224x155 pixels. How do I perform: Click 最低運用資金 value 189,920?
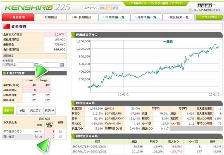tap(60, 39)
